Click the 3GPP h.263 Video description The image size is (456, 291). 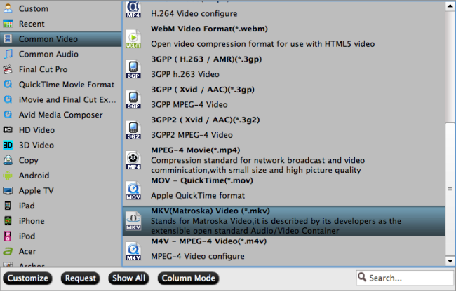point(185,74)
